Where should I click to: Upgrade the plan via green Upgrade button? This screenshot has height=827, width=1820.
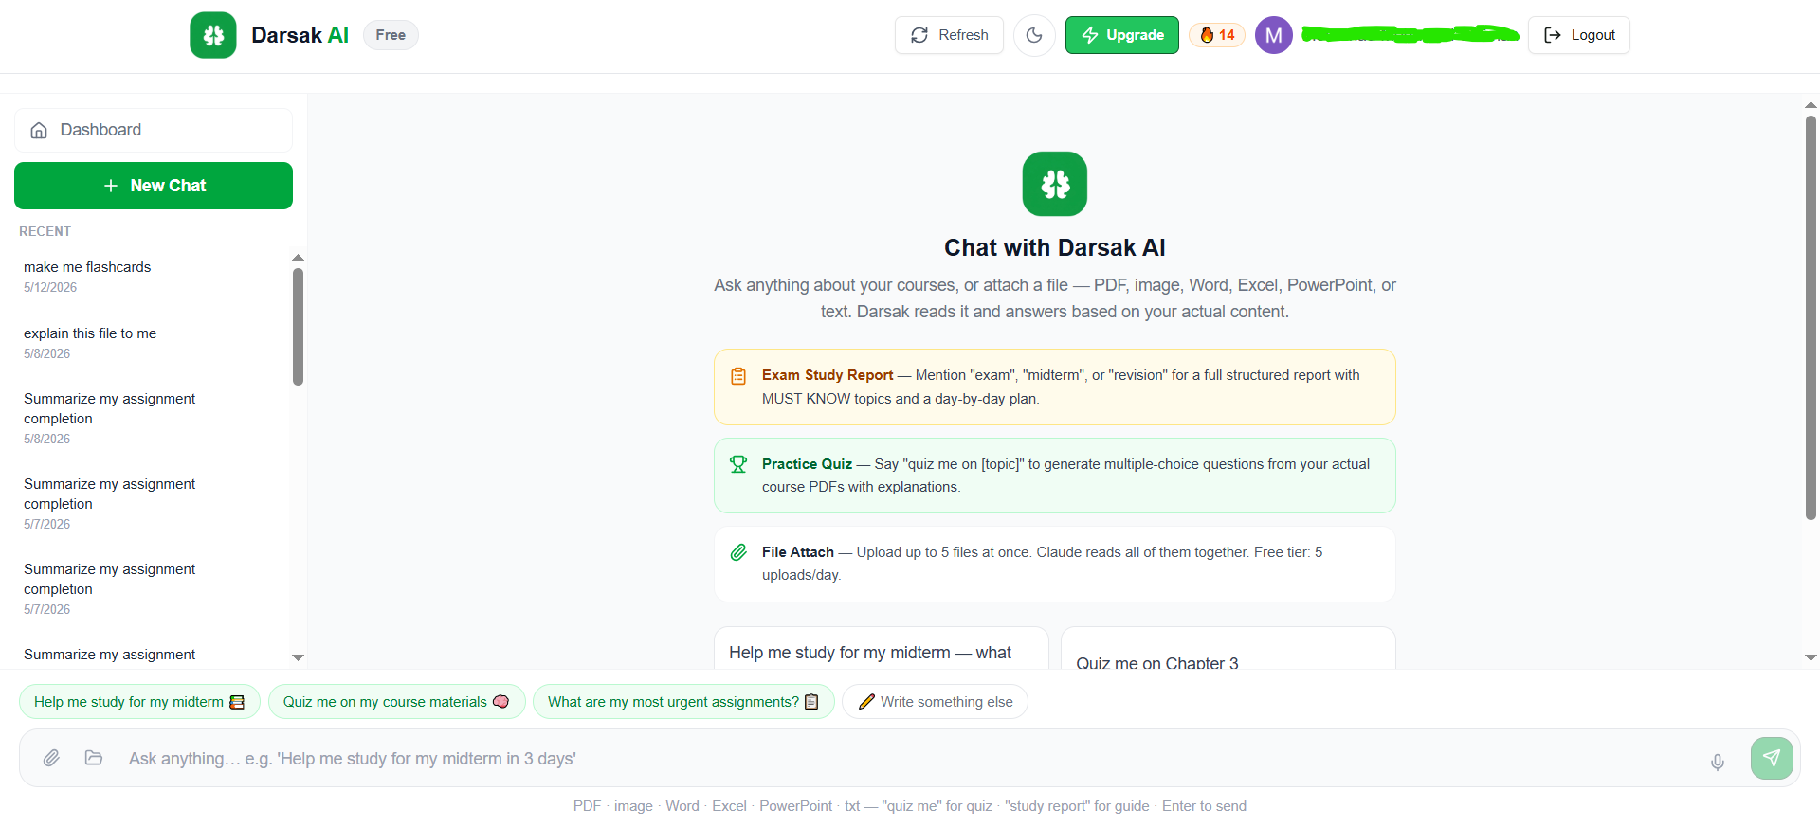pyautogui.click(x=1122, y=35)
